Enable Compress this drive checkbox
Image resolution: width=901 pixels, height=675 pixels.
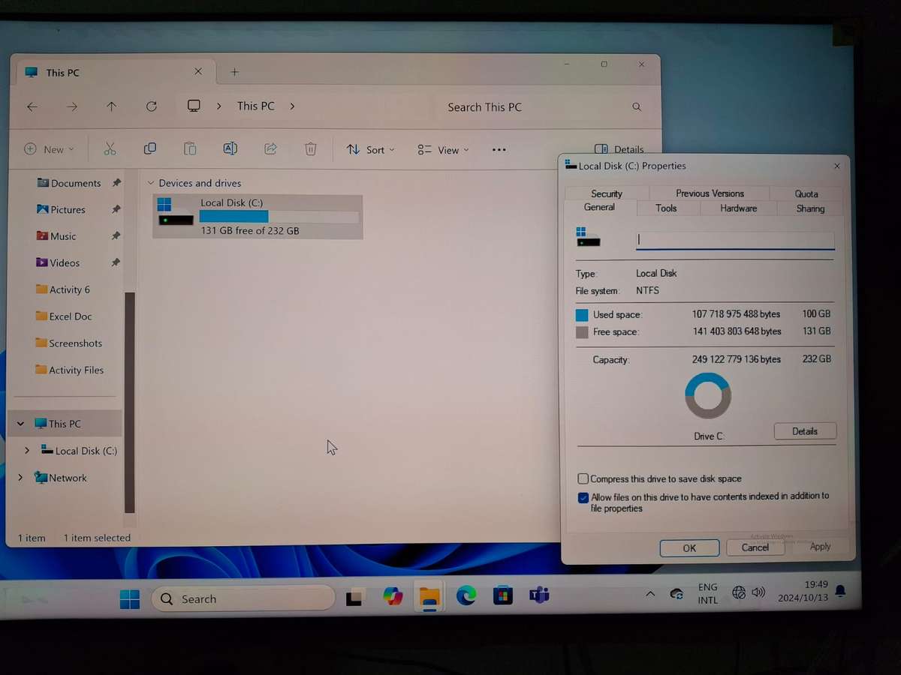click(583, 478)
